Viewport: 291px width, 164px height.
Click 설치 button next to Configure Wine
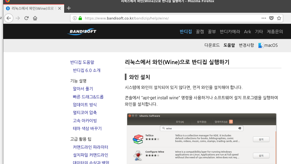261,156
